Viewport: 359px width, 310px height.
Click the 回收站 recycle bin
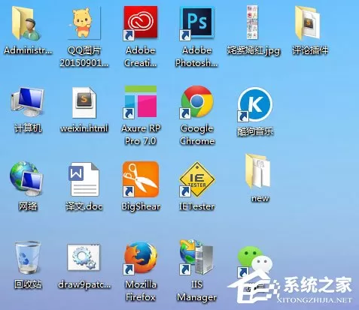pyautogui.click(x=27, y=257)
